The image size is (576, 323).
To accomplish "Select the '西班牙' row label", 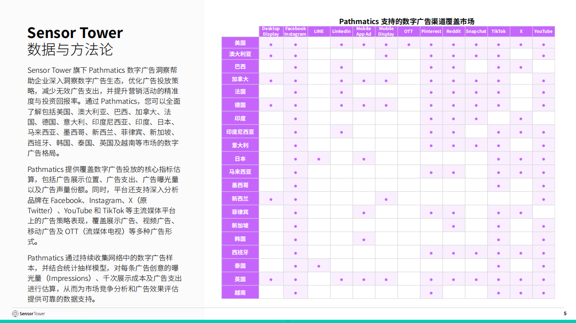I will pyautogui.click(x=240, y=253).
